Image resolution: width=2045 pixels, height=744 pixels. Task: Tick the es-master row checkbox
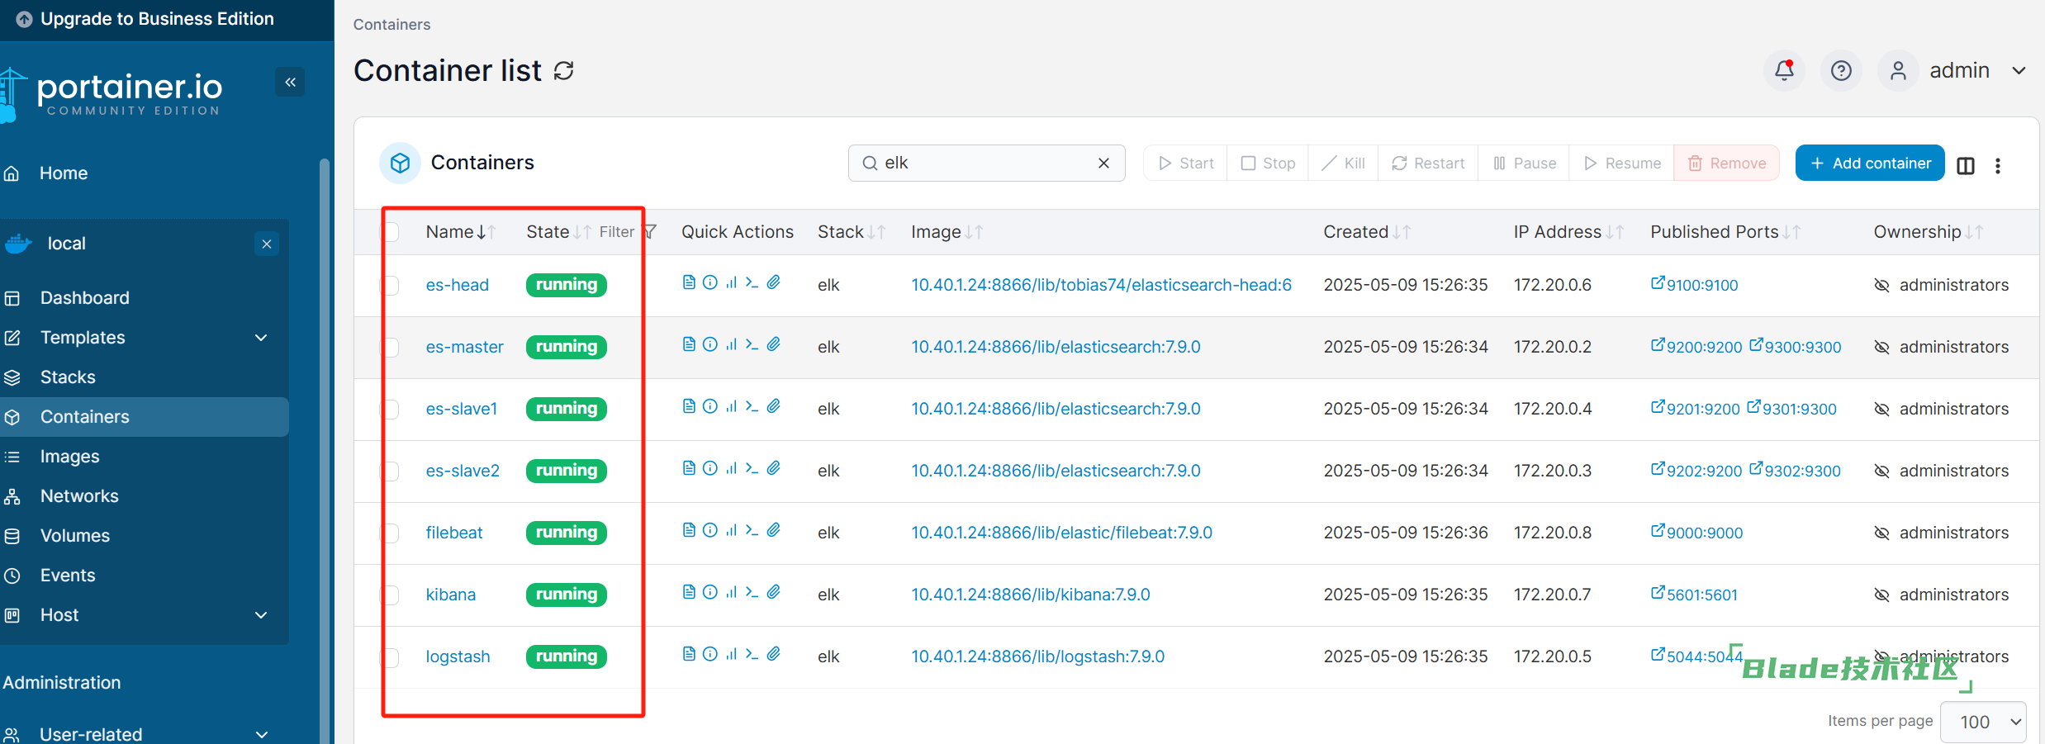click(390, 347)
